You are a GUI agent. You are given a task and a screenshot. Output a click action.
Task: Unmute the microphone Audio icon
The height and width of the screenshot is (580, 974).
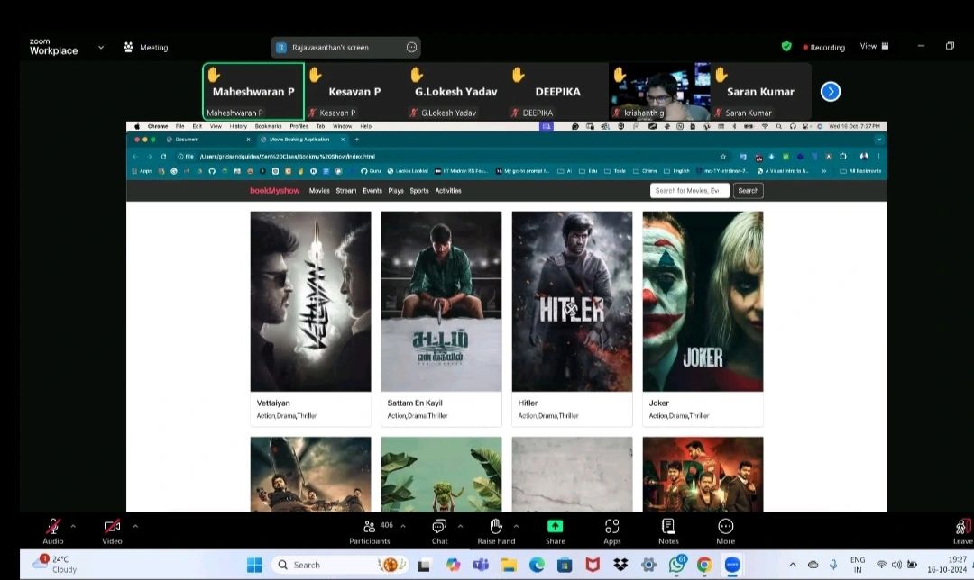tap(53, 527)
